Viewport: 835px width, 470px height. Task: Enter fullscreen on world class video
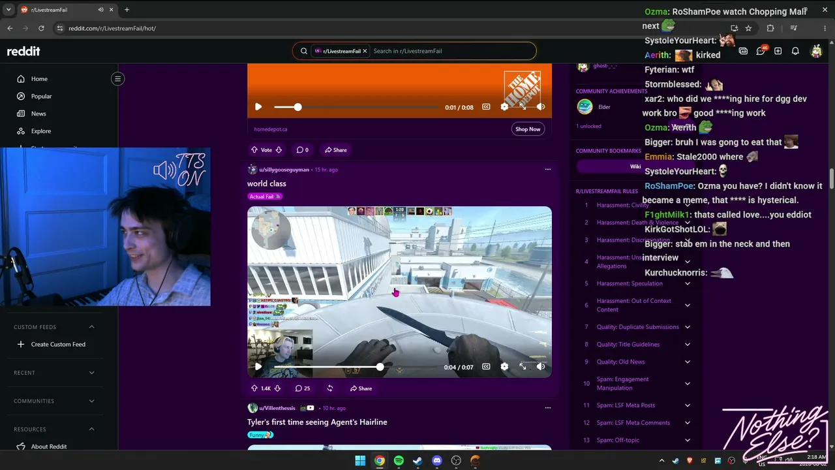coord(523,367)
